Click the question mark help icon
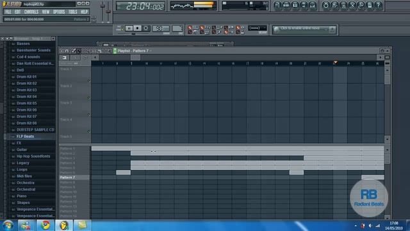This screenshot has height=231, width=410. [x=379, y=5]
